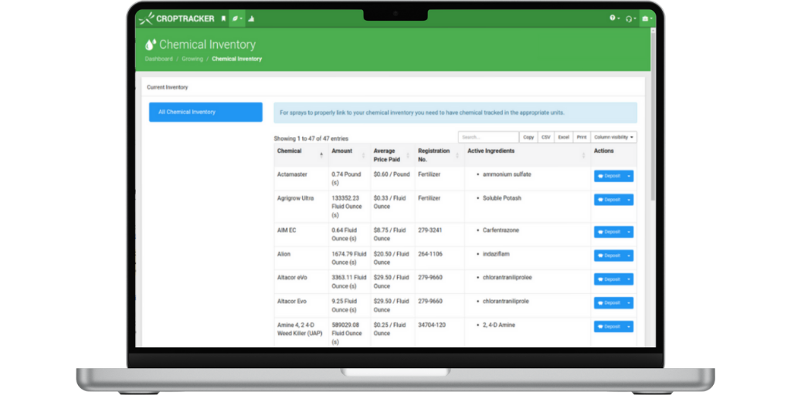This screenshot has height=395, width=791.
Task: Select the All Chemical Inventory tab
Action: 205,112
